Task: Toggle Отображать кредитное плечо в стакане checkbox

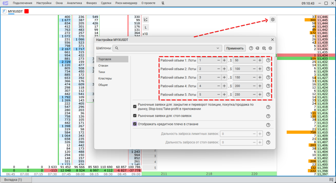Action: [135, 124]
